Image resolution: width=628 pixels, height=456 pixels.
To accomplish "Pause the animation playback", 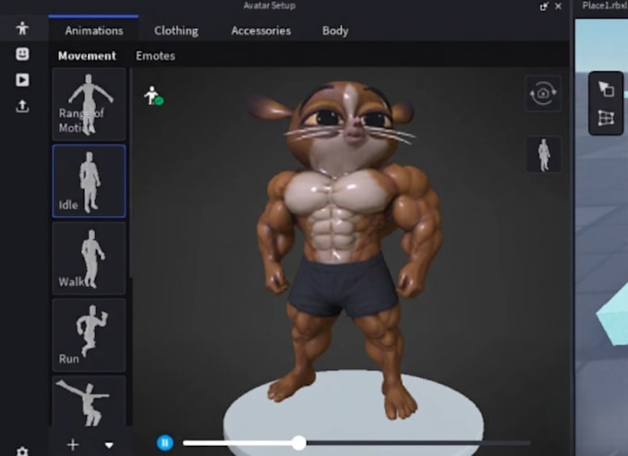I will 164,443.
